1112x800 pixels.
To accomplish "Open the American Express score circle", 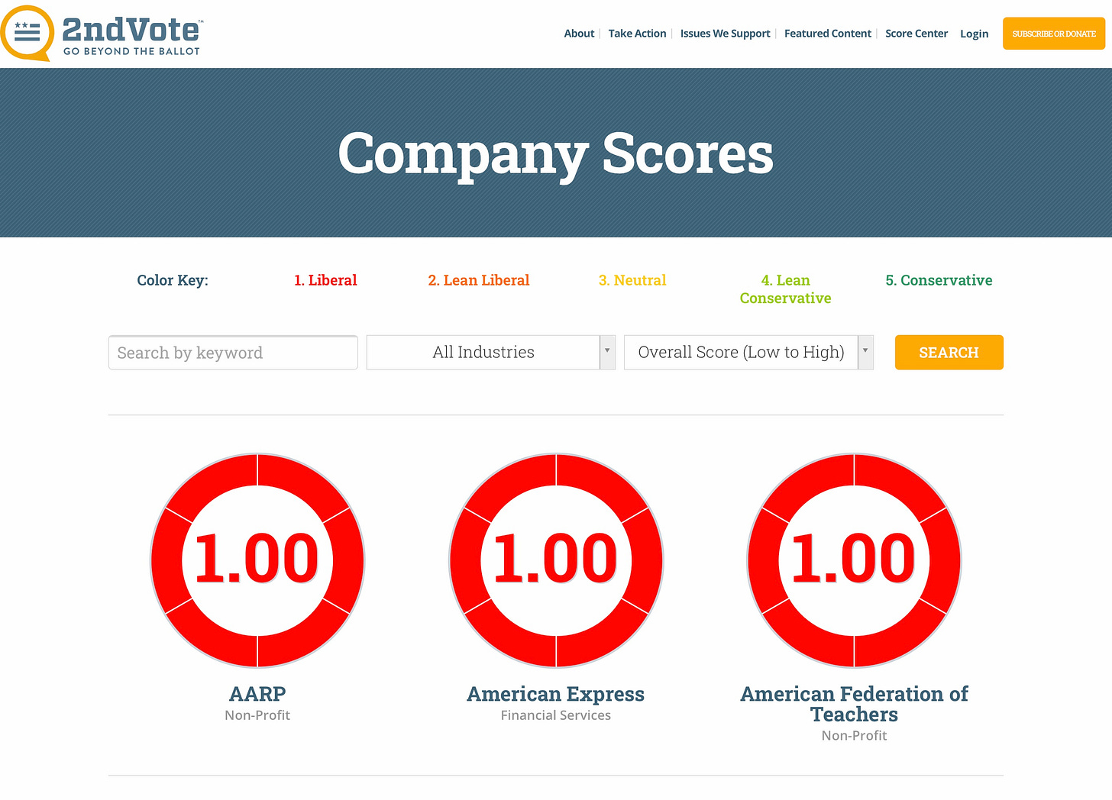I will pos(556,560).
